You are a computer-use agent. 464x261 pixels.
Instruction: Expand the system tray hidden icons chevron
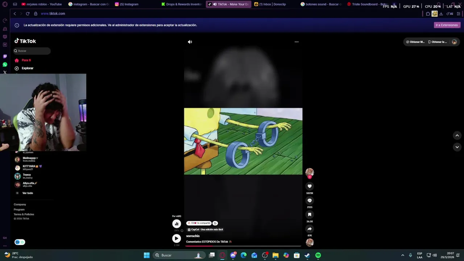click(x=402, y=255)
